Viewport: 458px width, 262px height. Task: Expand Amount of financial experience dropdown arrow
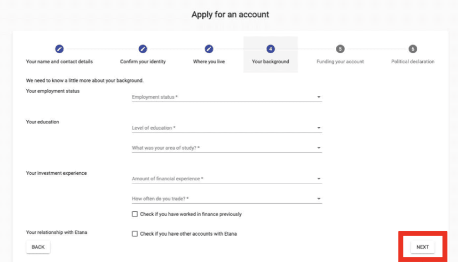[x=319, y=178]
